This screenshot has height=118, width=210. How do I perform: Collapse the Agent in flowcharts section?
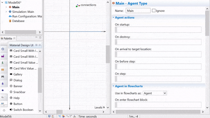point(113,86)
